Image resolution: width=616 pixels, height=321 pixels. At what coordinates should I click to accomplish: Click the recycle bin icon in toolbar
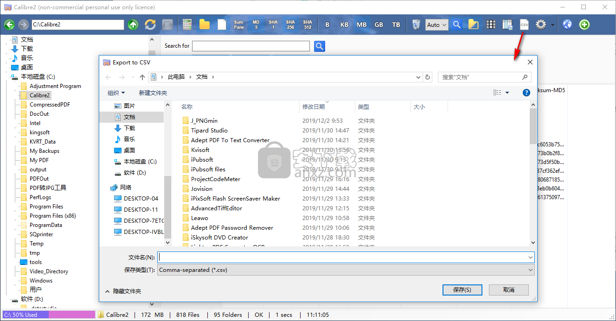416,25
